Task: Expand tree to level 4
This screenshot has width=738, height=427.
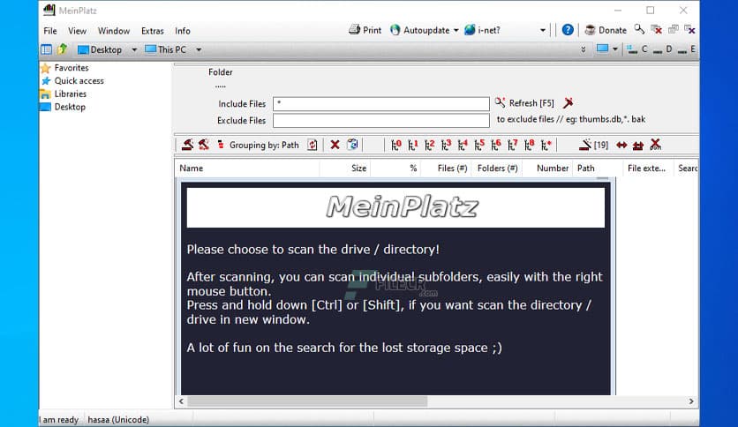Action: click(463, 145)
